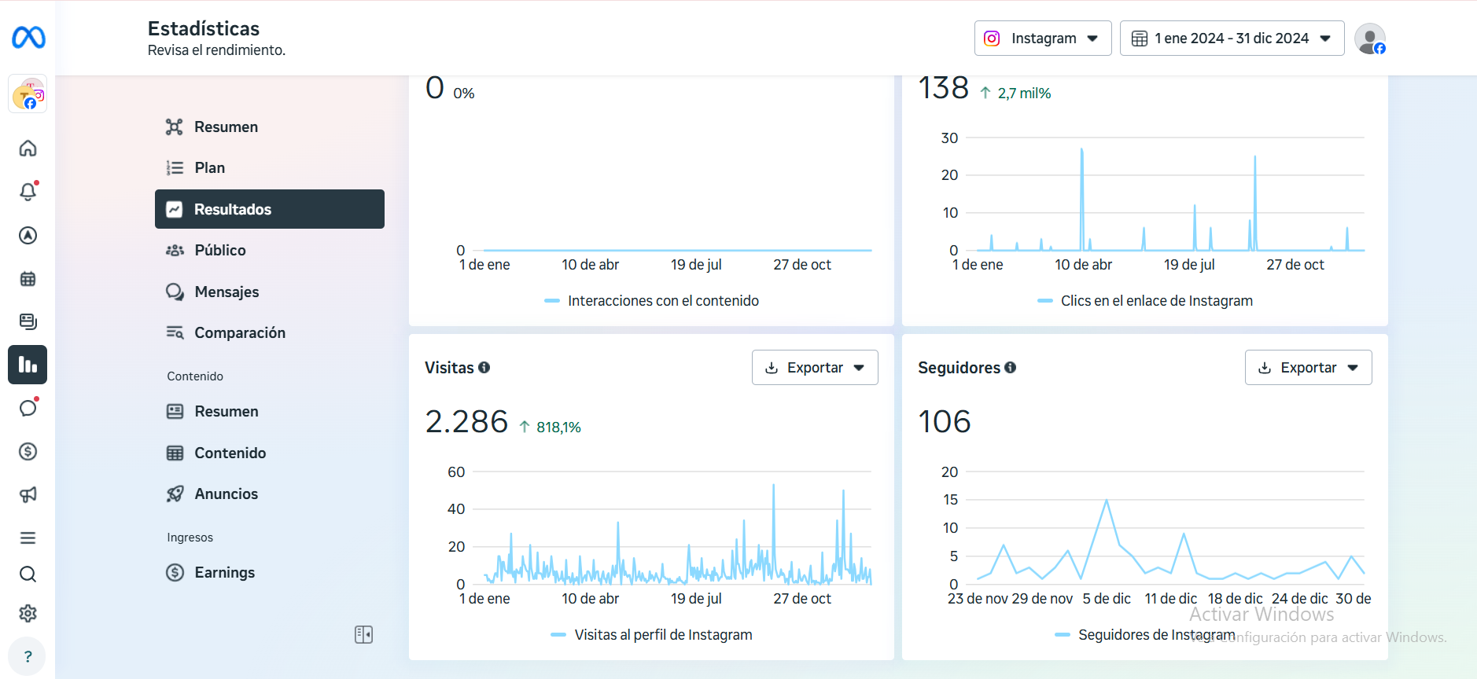Viewport: 1477px width, 679px height.
Task: Click the Meta logo icon
Action: click(x=28, y=38)
